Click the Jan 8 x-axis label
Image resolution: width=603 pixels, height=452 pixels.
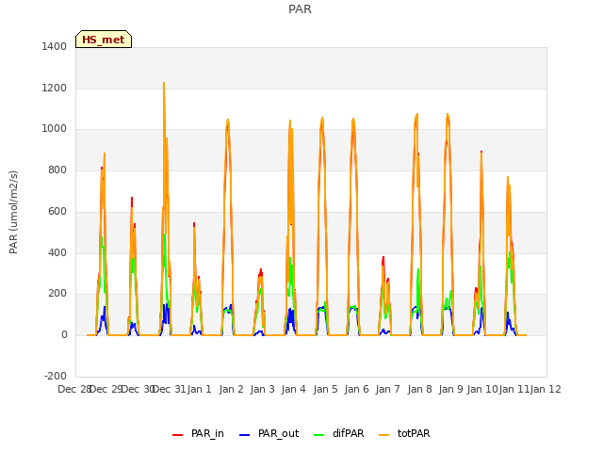[x=419, y=389]
